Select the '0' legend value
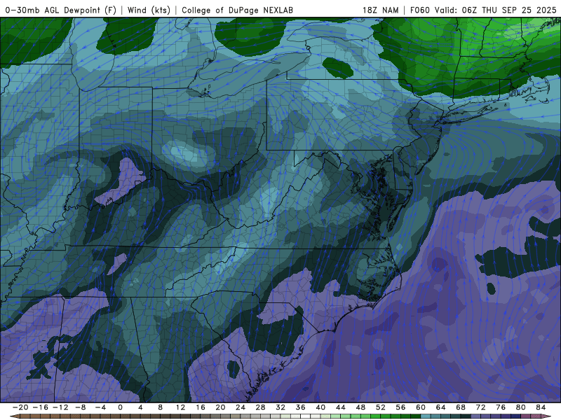The image size is (561, 420). (x=120, y=407)
